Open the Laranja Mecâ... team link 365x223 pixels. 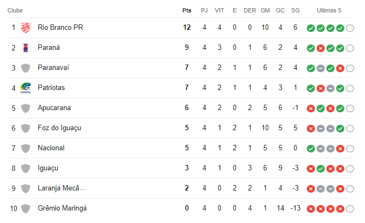click(x=61, y=188)
